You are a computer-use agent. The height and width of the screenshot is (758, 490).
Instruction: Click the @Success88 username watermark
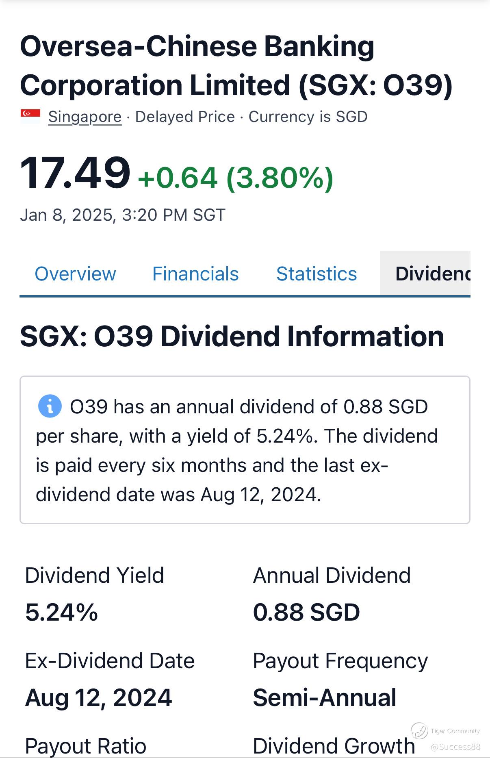click(x=455, y=747)
